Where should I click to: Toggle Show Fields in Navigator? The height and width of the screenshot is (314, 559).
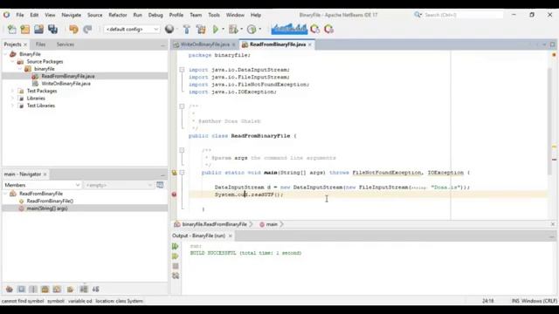pyautogui.click(x=21, y=289)
